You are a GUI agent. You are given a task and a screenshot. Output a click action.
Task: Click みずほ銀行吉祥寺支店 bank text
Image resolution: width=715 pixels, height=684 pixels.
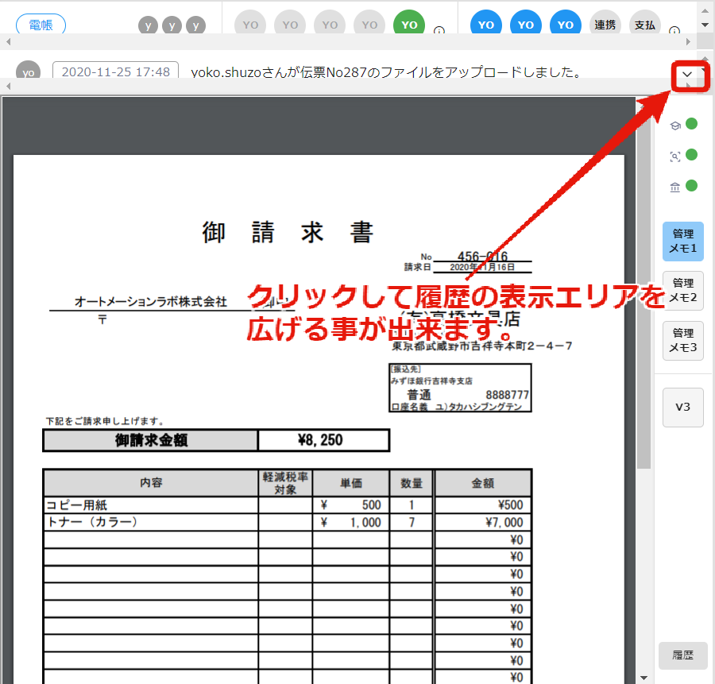(431, 381)
